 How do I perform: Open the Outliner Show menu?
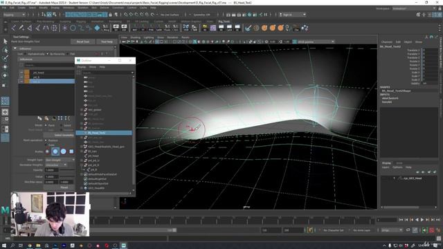click(x=92, y=67)
